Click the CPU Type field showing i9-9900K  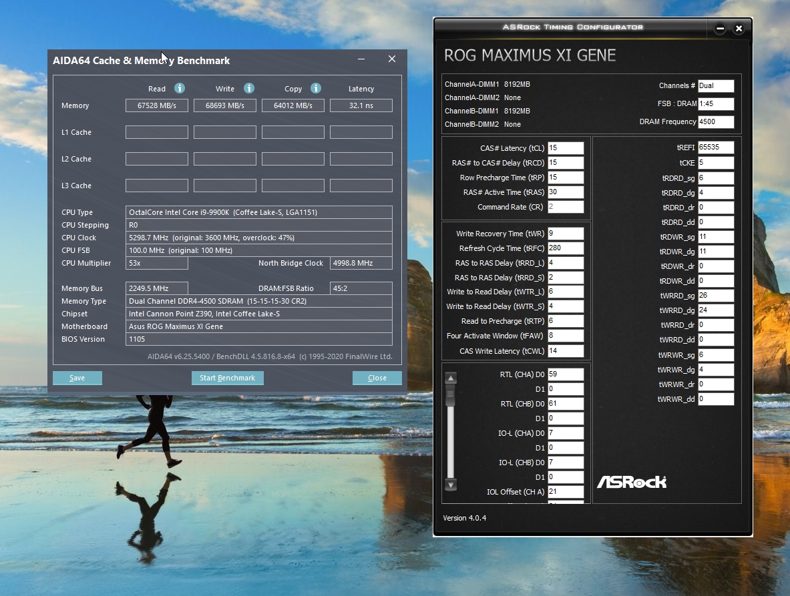click(x=258, y=212)
